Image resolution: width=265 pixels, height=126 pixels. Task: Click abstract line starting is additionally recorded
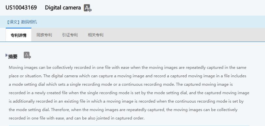pyautogui.click(x=126, y=101)
